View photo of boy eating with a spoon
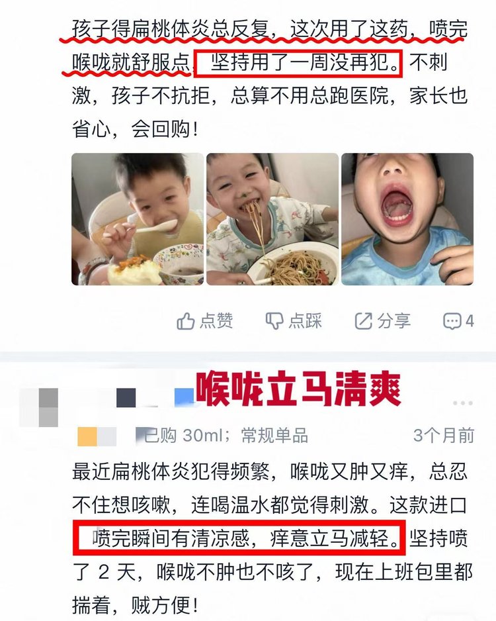This screenshot has width=496, height=621. 138,219
